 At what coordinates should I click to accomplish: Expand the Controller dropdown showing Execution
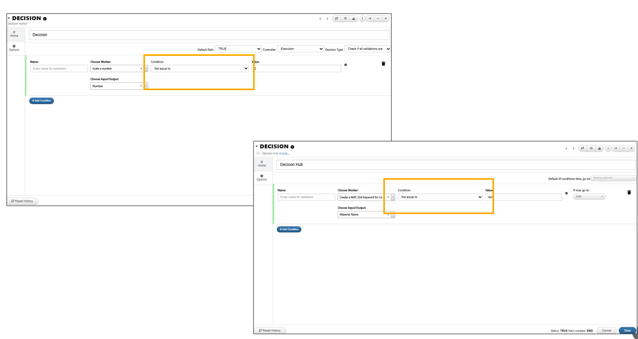tap(300, 49)
